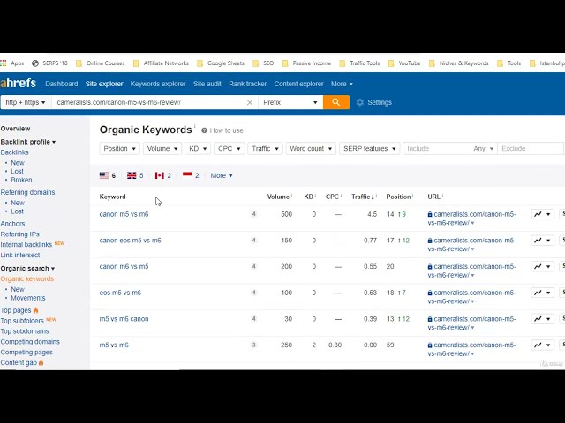Open the SERP features filter dropdown
Screen dimensions: 565x423
click(x=370, y=149)
